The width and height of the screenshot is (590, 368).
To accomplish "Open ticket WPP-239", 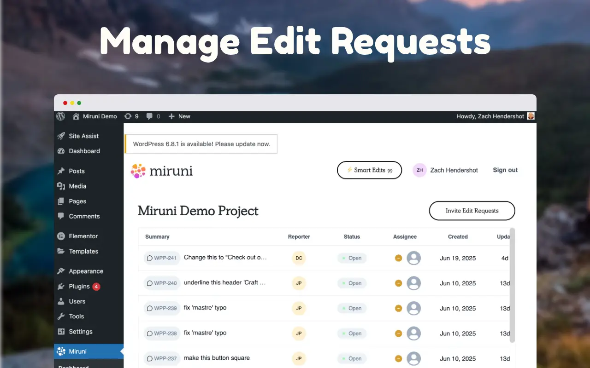I will 161,308.
